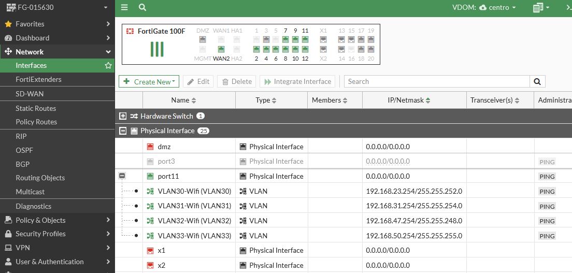Click the MGMT port icon on faceplate

[x=203, y=49]
